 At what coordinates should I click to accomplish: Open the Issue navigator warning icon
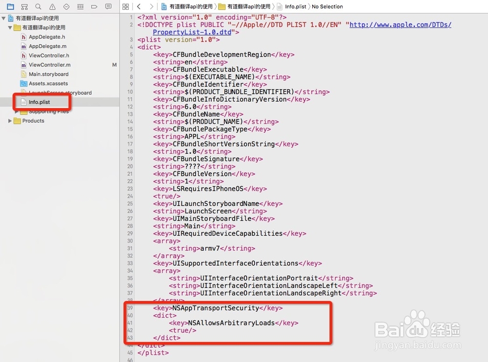click(52, 6)
